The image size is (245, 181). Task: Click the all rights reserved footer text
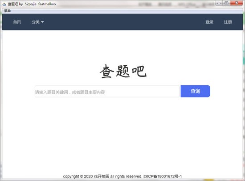pos(126,177)
